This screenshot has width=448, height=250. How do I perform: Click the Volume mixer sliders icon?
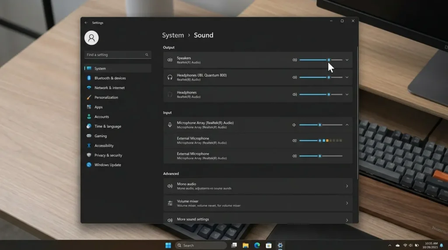click(170, 203)
